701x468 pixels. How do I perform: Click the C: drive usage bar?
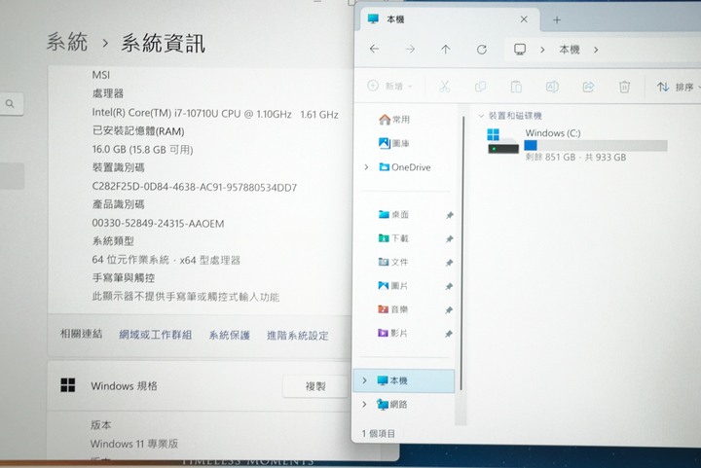(596, 145)
